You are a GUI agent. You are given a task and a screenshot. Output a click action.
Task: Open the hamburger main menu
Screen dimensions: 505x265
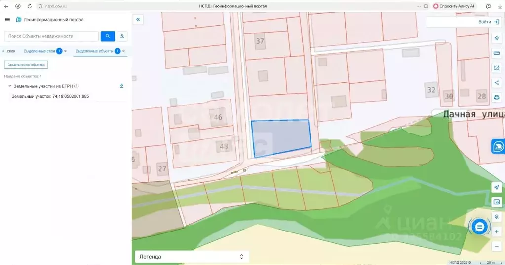[7, 20]
